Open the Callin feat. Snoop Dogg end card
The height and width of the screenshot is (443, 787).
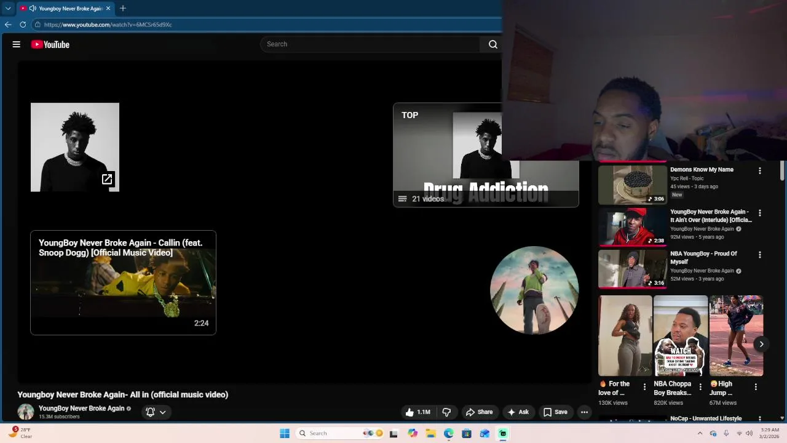click(x=123, y=282)
